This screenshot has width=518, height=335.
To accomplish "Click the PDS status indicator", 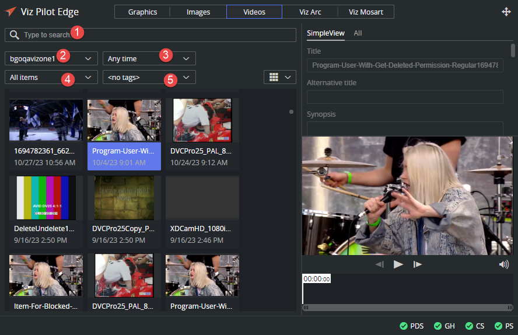I will [412, 326].
